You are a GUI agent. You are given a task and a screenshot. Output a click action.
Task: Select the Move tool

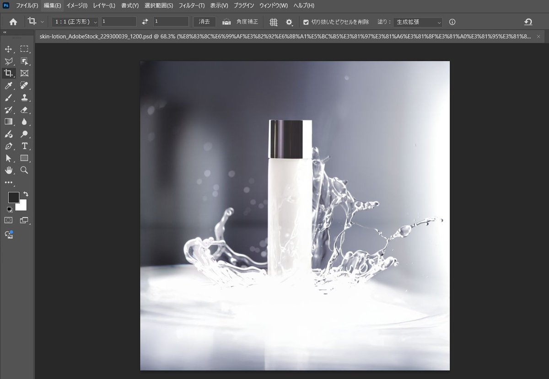point(8,49)
